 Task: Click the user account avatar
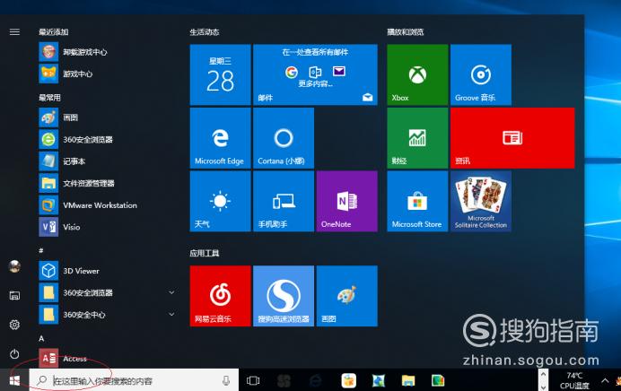(x=14, y=266)
